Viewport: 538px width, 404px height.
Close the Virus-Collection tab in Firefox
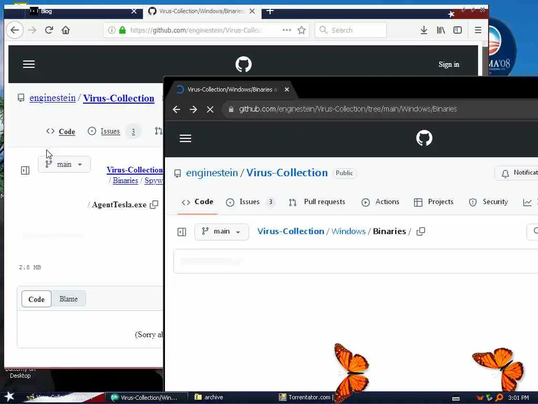click(x=252, y=12)
